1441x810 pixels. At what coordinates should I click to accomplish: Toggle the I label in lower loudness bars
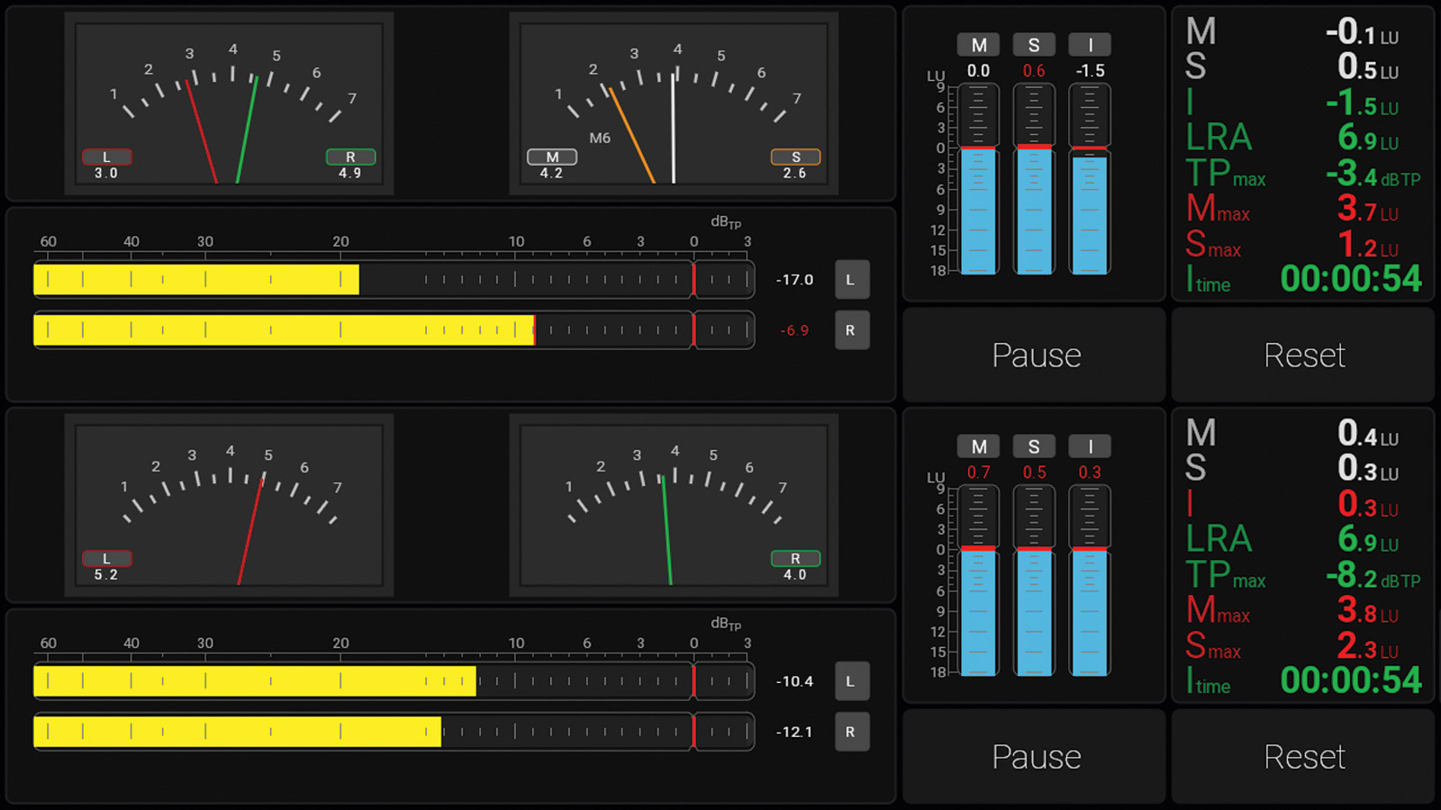click(x=1090, y=446)
